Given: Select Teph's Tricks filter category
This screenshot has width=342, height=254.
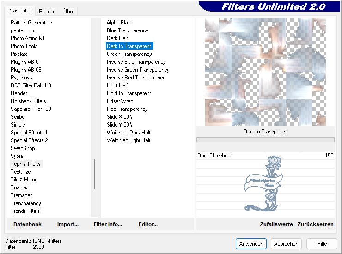Looking at the screenshot, I should [x=26, y=164].
